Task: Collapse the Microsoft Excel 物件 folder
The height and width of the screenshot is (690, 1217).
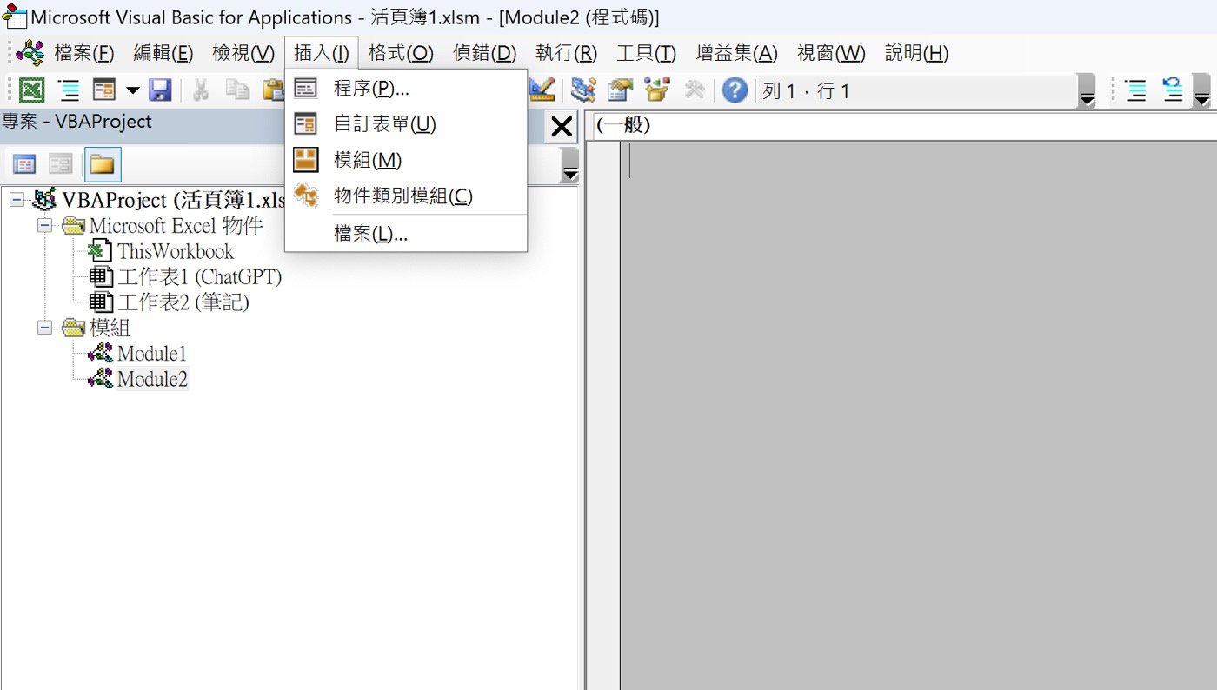Action: click(43, 226)
